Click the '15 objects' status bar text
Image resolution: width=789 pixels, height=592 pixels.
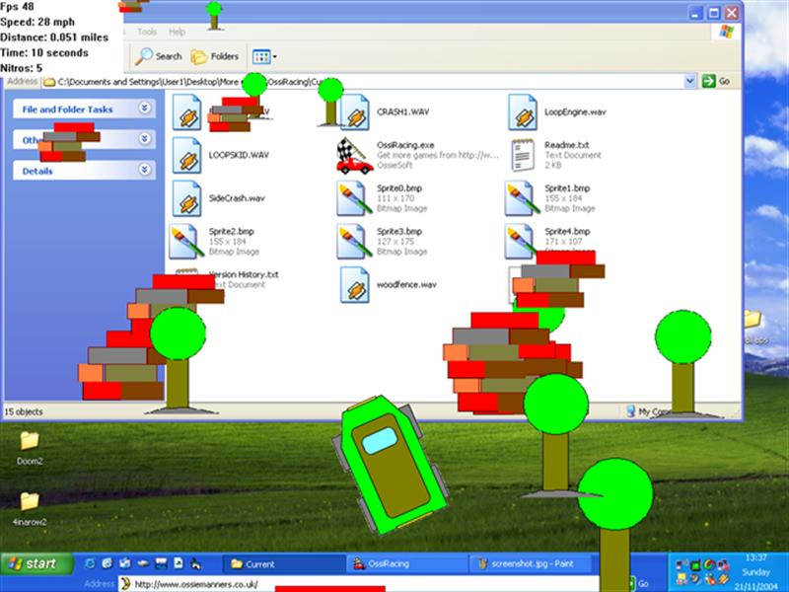pos(24,411)
